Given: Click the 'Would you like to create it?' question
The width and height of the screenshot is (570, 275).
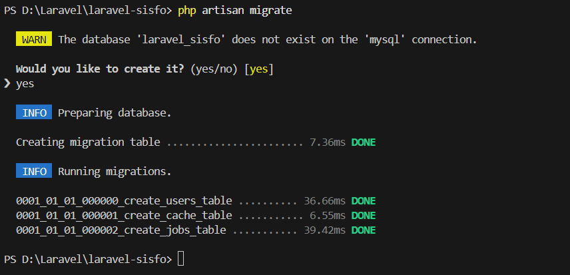Looking at the screenshot, I should click(x=100, y=69).
